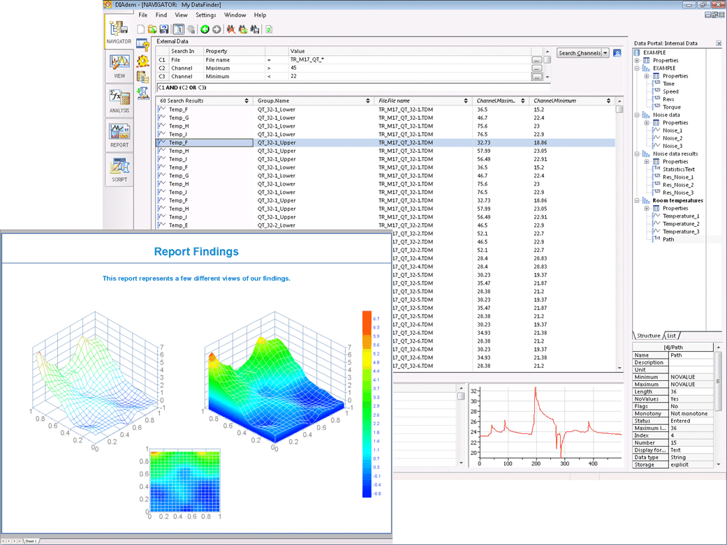Select the Temperature_2 channel in tree

[x=680, y=224]
